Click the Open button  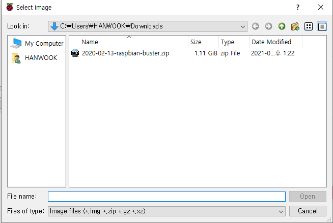tap(308, 196)
